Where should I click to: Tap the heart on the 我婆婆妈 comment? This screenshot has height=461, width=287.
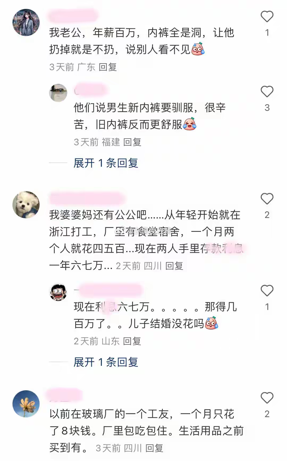coord(267,199)
